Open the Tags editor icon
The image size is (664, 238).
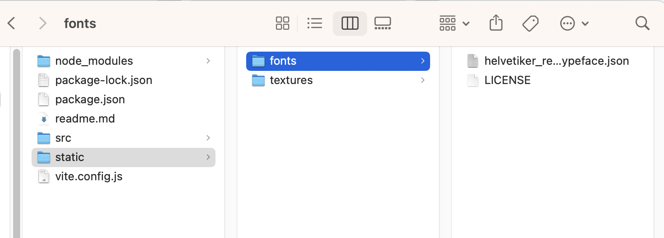click(x=530, y=23)
